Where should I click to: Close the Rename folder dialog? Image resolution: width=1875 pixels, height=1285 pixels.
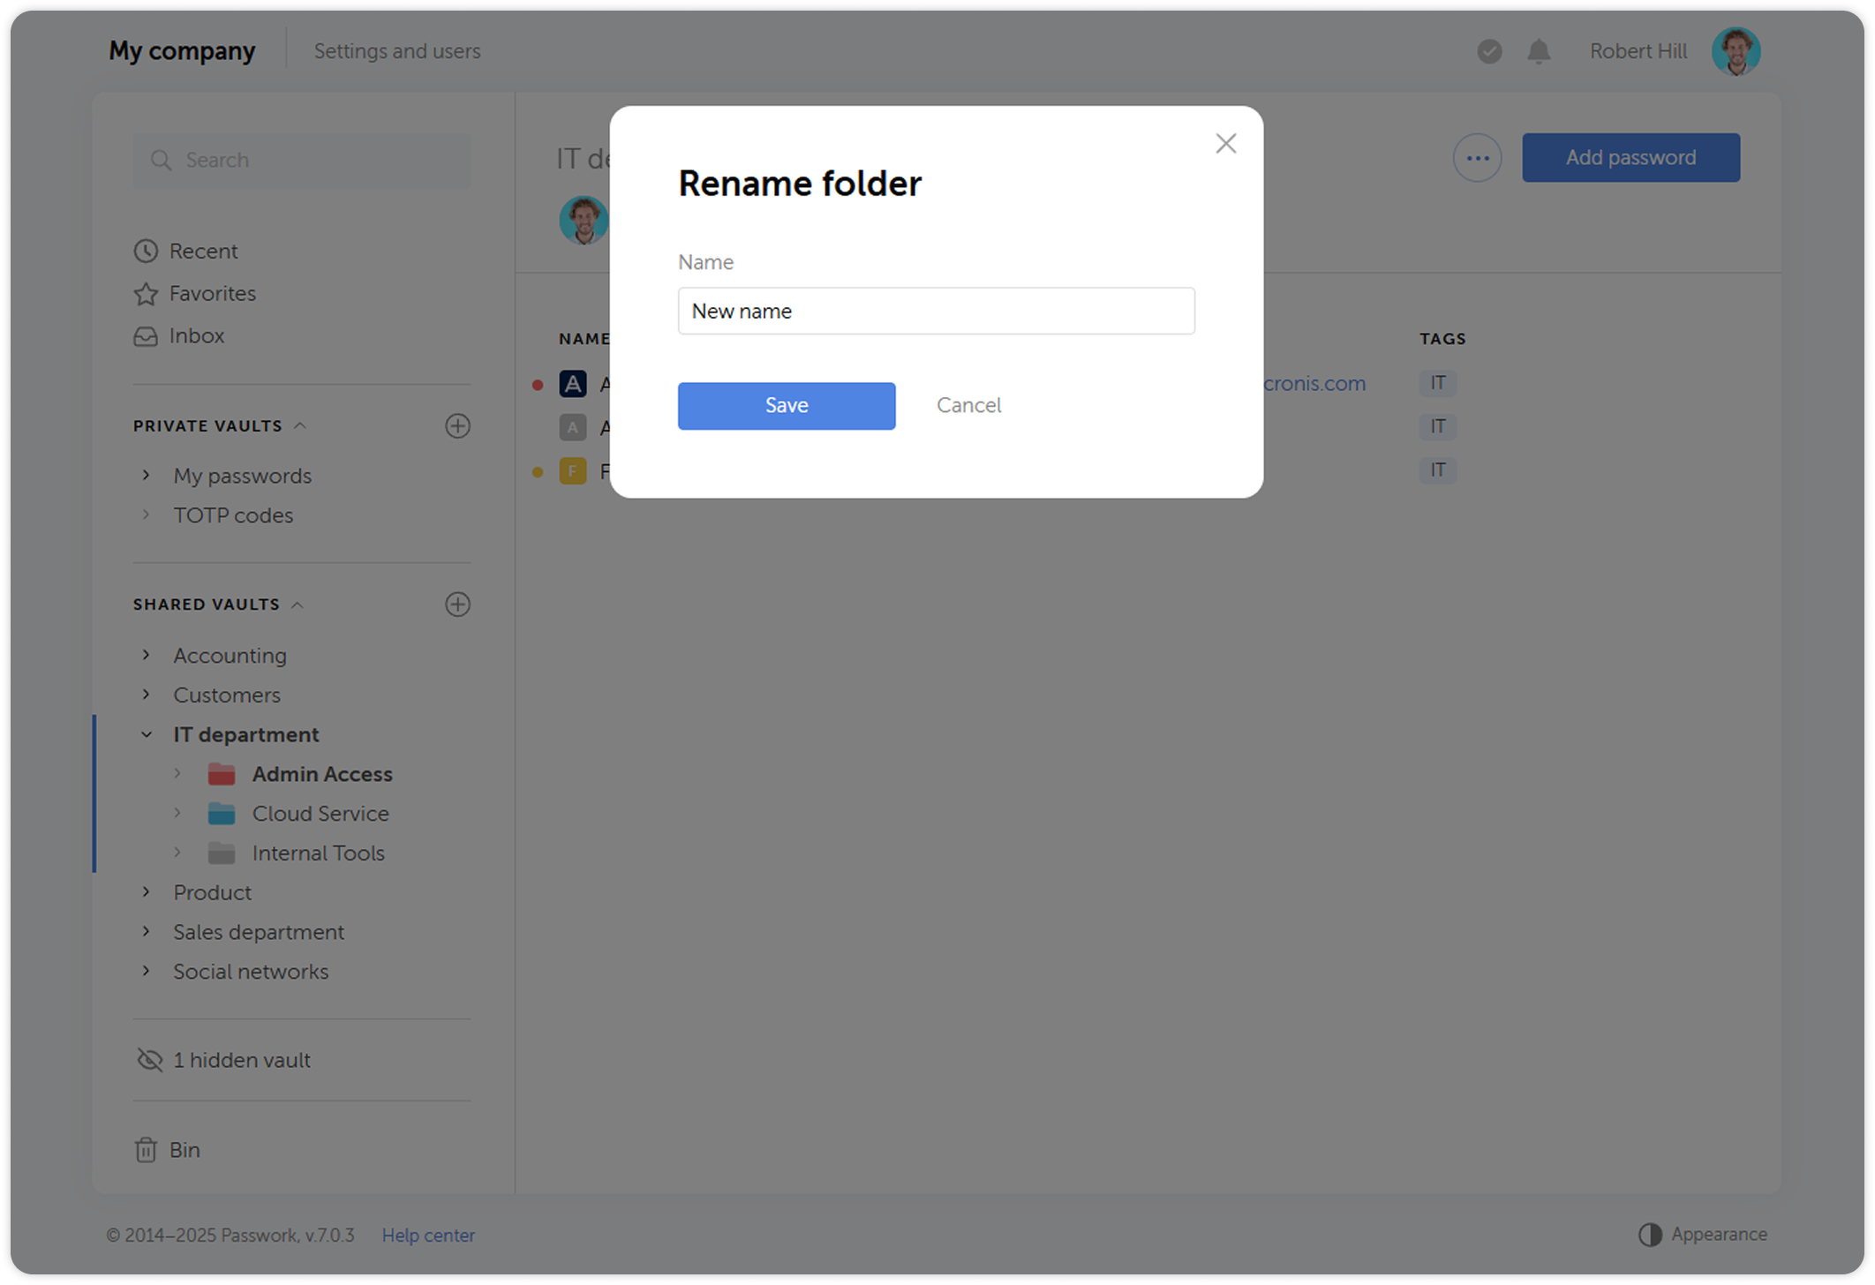[1225, 143]
